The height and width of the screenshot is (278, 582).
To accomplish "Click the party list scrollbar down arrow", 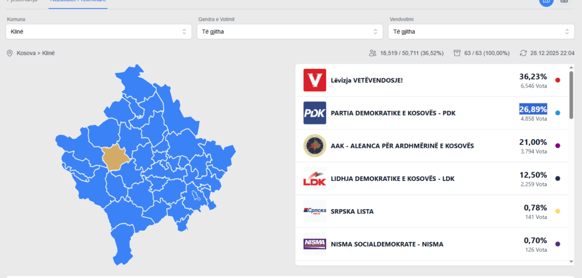I will 571,261.
